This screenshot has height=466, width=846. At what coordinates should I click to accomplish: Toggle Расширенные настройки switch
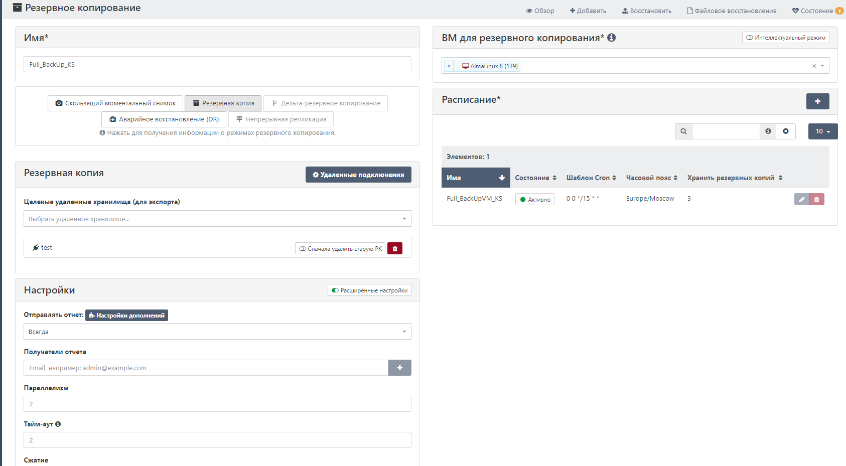pos(369,290)
